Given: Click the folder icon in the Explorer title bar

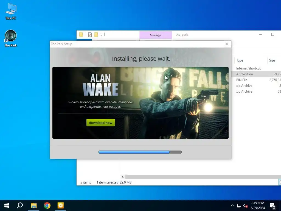Looking at the screenshot, I should [x=81, y=34].
